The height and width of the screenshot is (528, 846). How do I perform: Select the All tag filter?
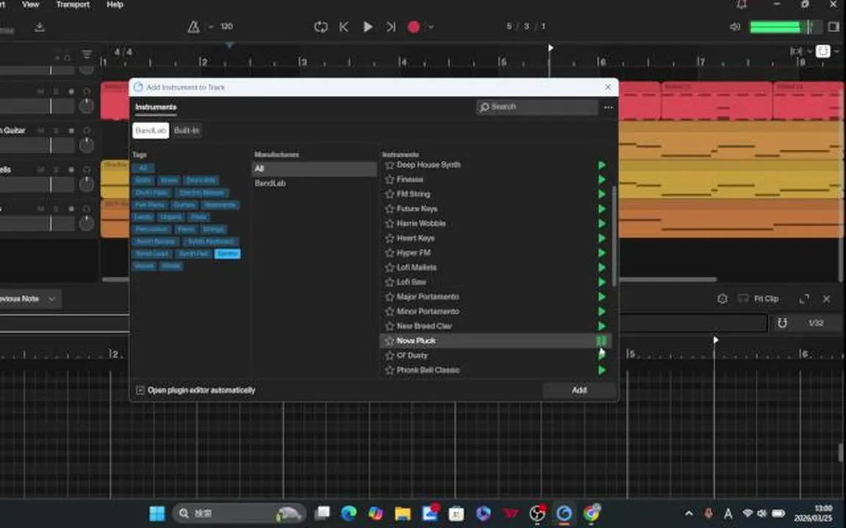click(x=143, y=168)
